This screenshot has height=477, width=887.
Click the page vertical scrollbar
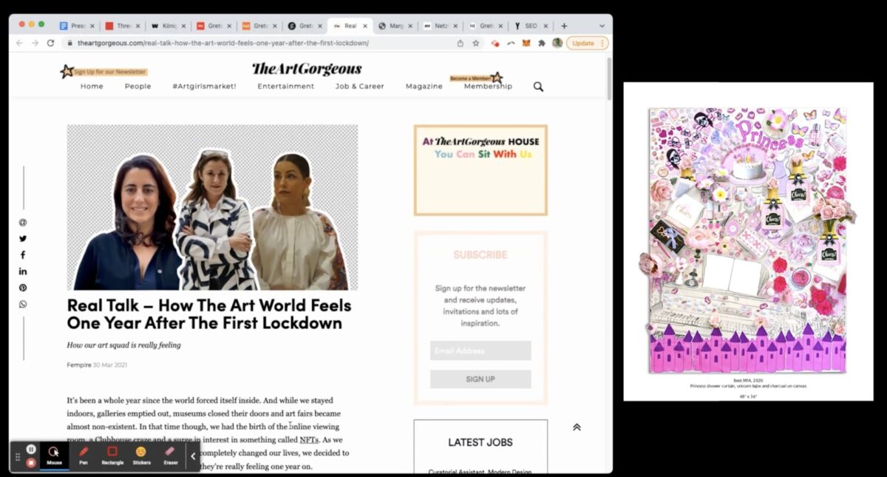[609, 78]
